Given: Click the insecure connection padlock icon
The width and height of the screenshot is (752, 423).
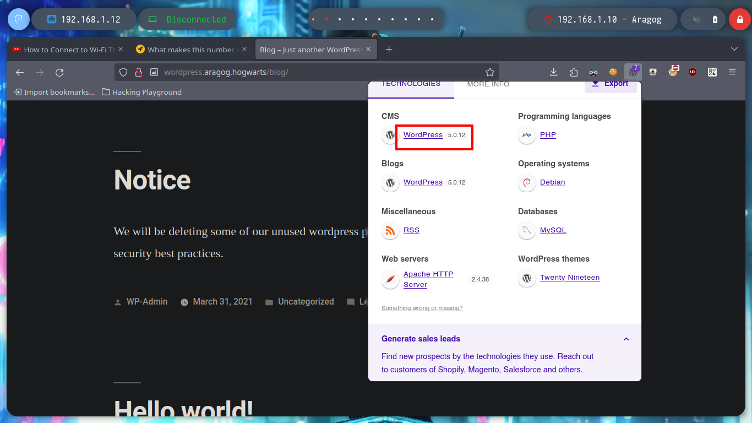Looking at the screenshot, I should pyautogui.click(x=139, y=72).
